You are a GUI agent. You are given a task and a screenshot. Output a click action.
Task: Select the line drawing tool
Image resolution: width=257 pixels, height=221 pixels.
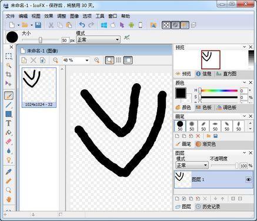click(x=9, y=105)
